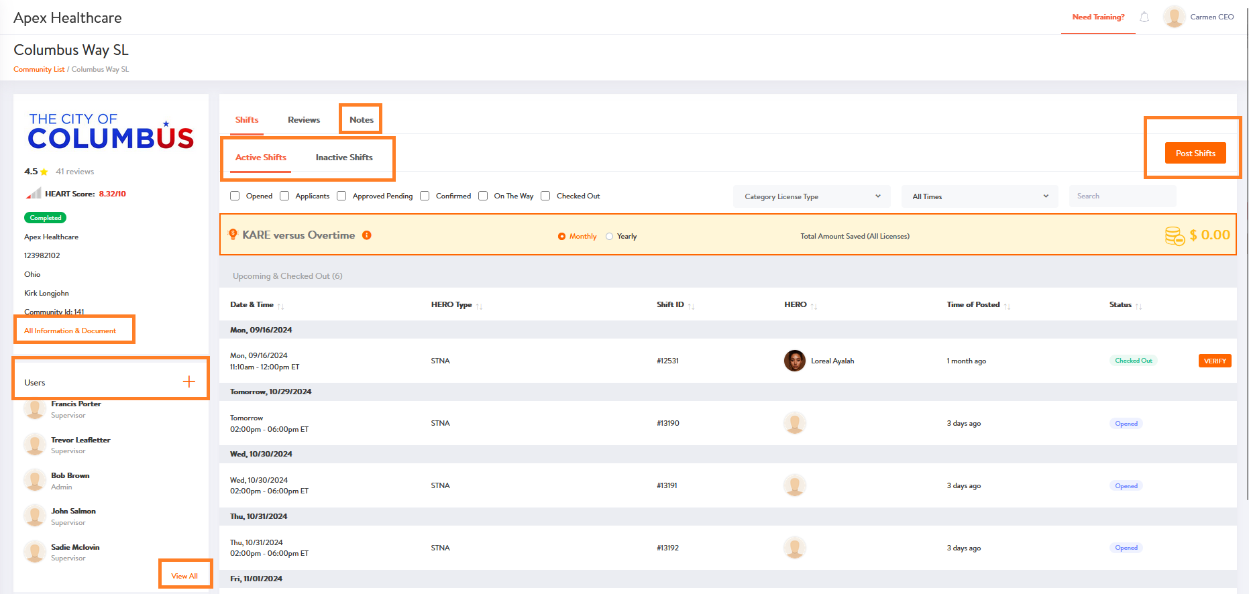Sort by HERO column arrows
The height and width of the screenshot is (594, 1249).
pyautogui.click(x=814, y=306)
